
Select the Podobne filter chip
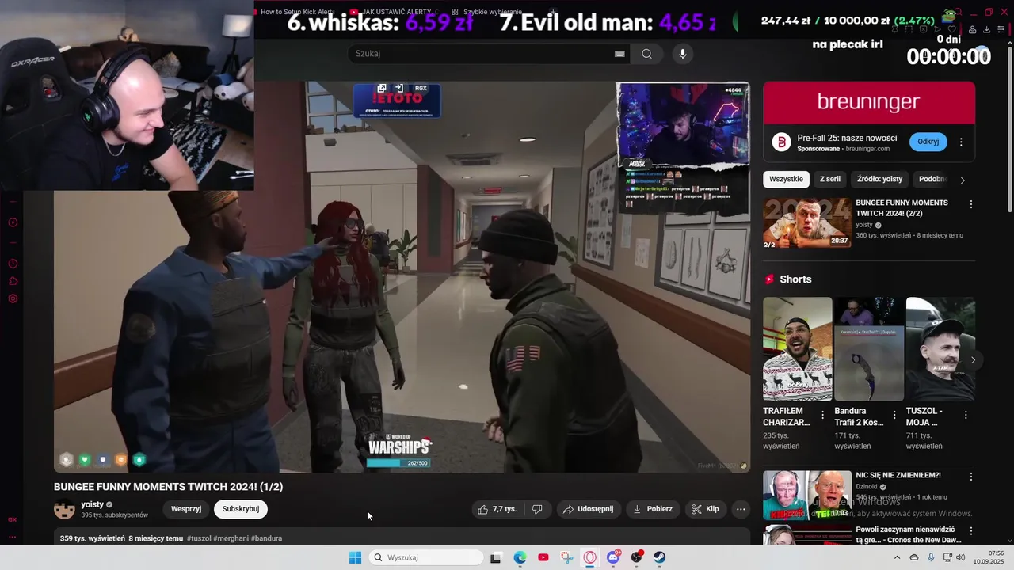coord(932,179)
